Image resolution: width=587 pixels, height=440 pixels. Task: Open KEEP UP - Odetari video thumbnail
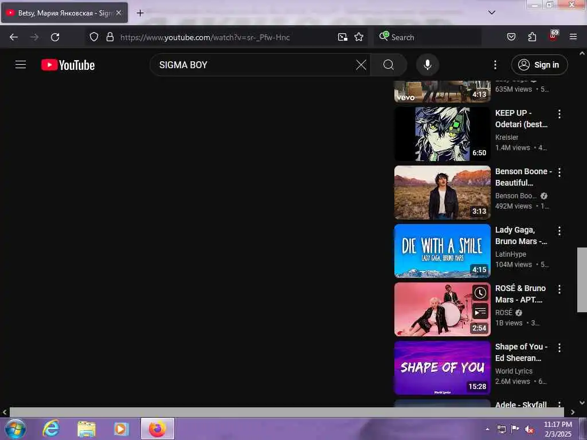[442, 134]
